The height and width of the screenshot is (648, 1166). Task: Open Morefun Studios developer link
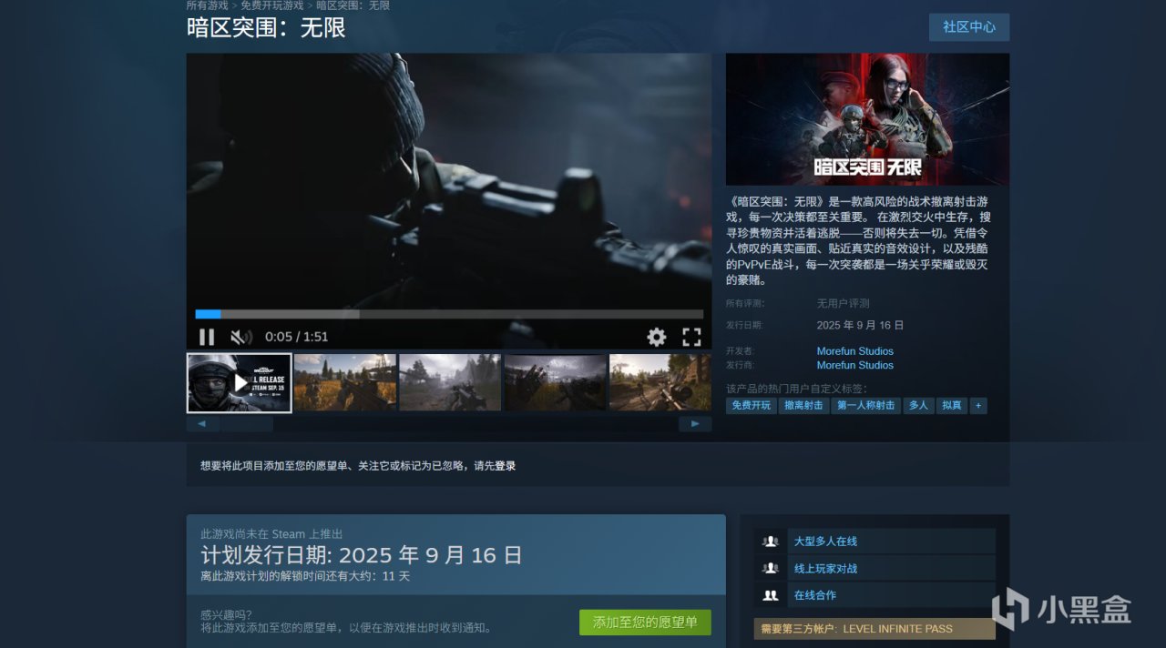tap(855, 351)
